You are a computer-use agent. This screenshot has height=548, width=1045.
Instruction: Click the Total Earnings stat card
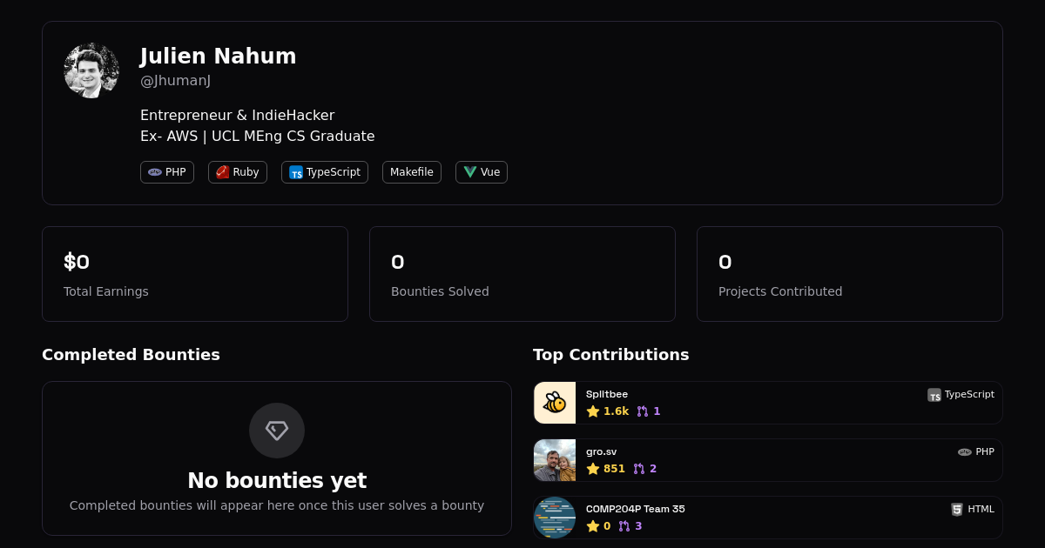click(195, 274)
